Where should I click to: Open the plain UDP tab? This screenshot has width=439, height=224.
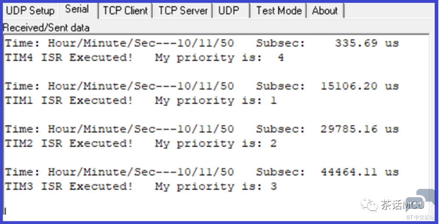[229, 11]
